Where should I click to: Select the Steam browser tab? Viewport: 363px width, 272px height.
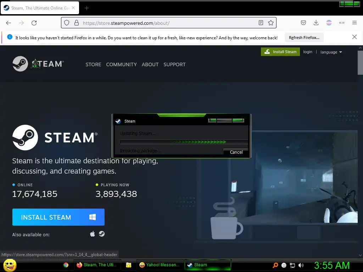point(40,8)
